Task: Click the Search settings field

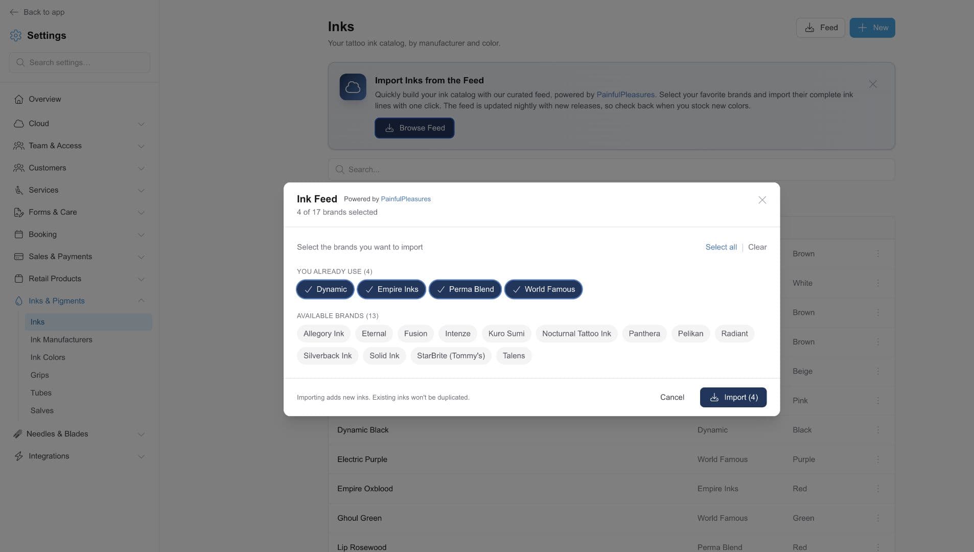Action: click(x=79, y=62)
